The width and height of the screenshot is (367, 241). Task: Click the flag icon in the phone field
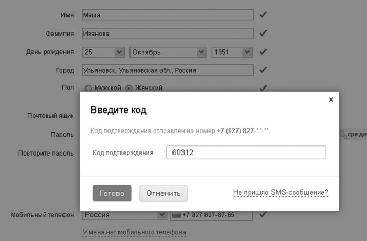tap(176, 215)
